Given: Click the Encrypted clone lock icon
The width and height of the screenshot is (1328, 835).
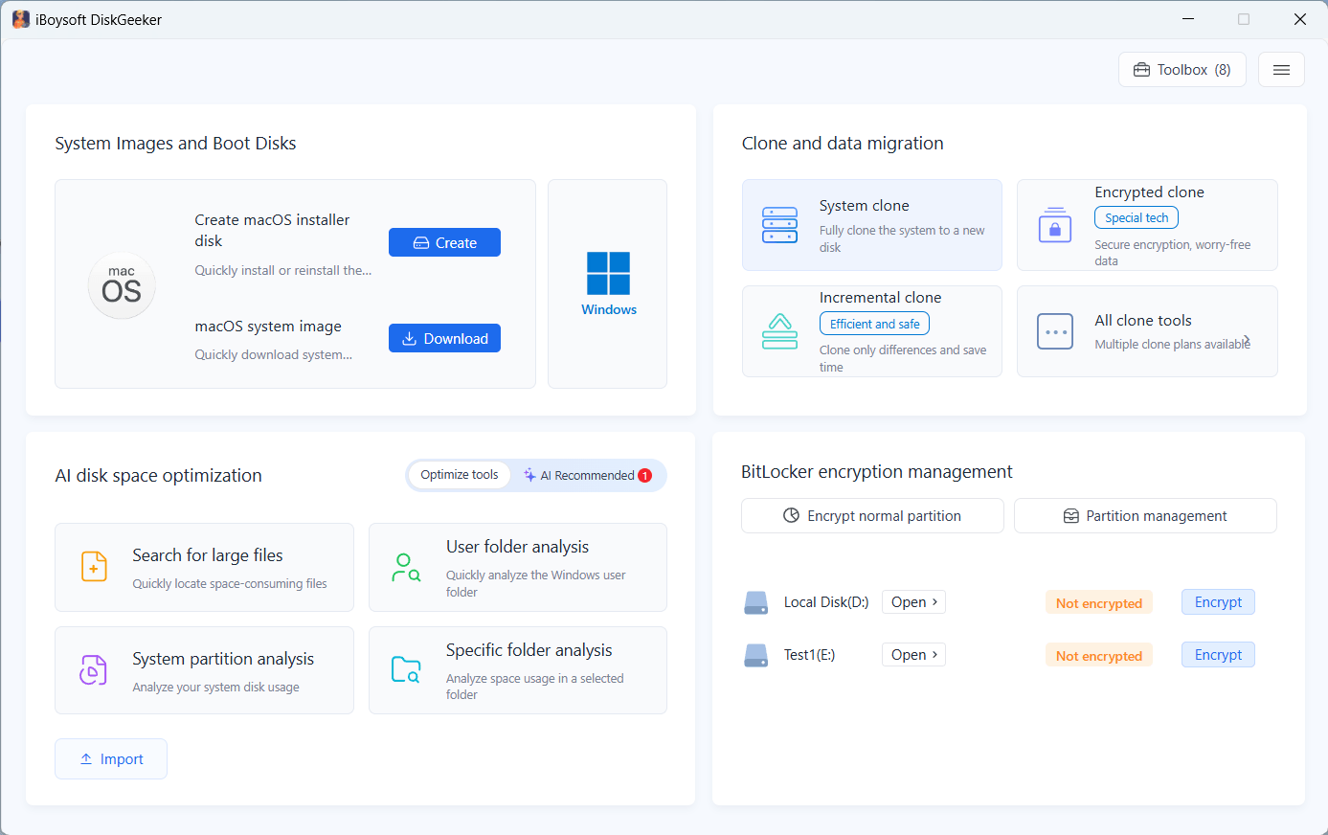Looking at the screenshot, I should [1055, 225].
